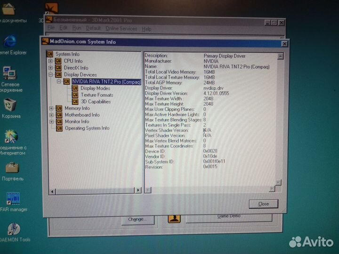Click the MadOnion title bar icon

click(45, 41)
